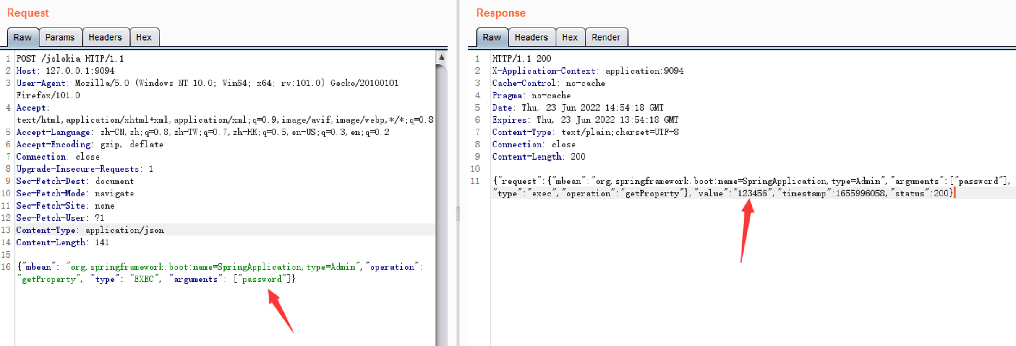
Task: Click 'Upgrade-Insecure-Requests: 1' line
Action: point(85,169)
